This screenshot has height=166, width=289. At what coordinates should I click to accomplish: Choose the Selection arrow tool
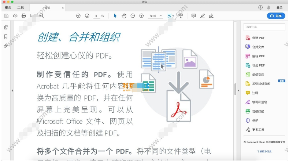click(115, 16)
